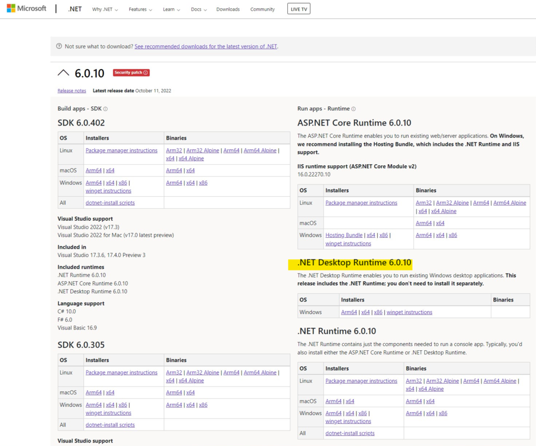Go to the Downloads page
The image size is (536, 446).
point(228,10)
